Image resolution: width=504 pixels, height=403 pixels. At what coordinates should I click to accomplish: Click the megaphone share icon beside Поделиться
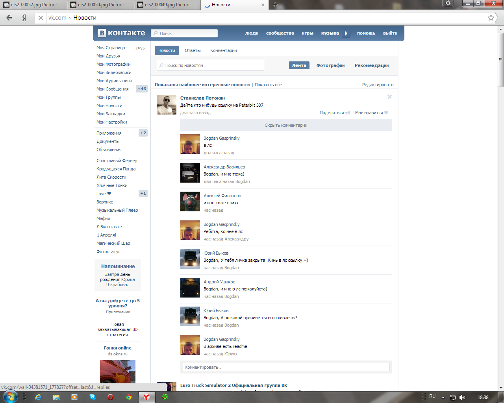click(347, 113)
